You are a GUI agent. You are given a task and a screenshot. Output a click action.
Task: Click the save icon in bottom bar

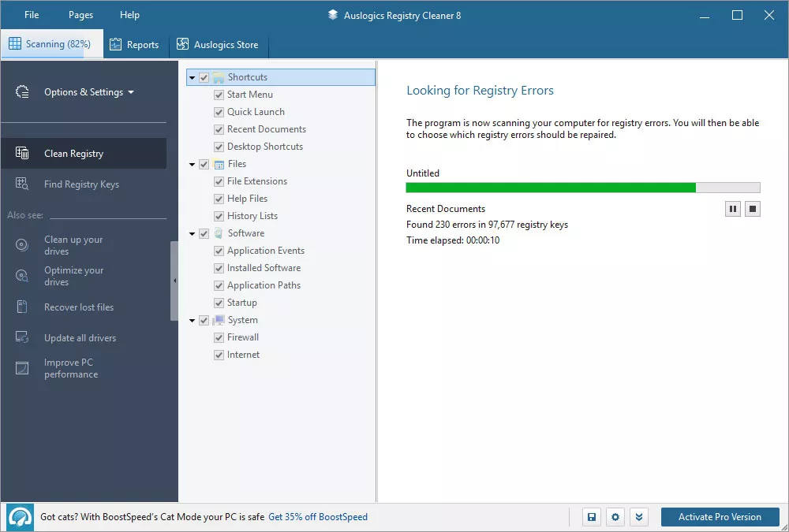point(592,517)
